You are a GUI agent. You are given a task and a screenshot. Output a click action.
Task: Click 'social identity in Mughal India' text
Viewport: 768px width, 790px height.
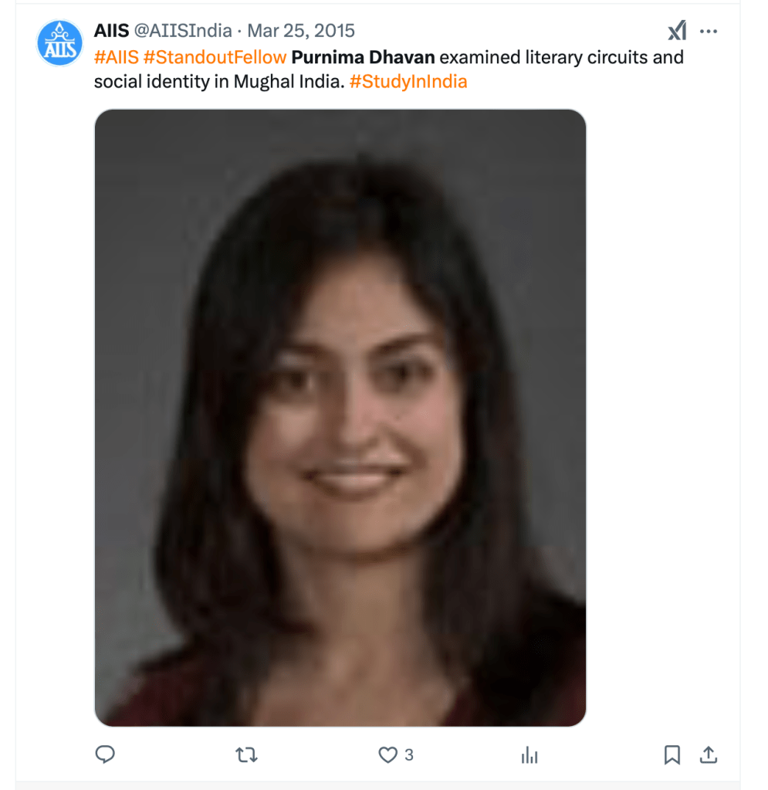pyautogui.click(x=219, y=82)
